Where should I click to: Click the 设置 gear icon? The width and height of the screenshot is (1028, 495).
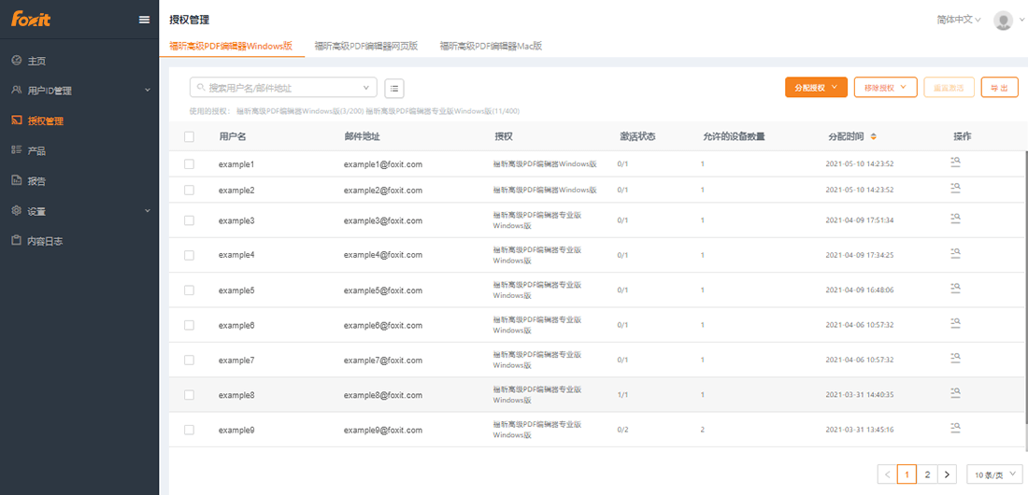[x=17, y=210]
